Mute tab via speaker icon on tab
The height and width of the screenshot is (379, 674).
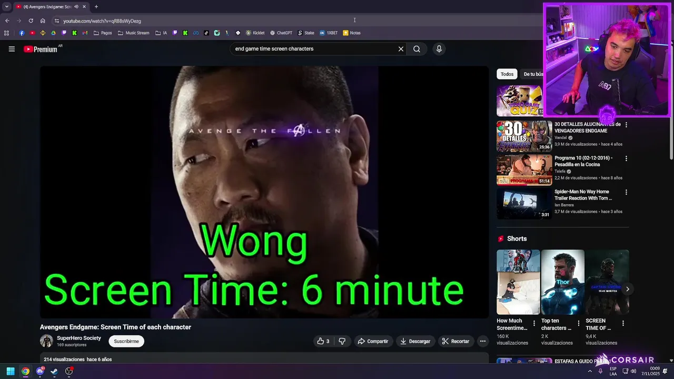coord(76,7)
